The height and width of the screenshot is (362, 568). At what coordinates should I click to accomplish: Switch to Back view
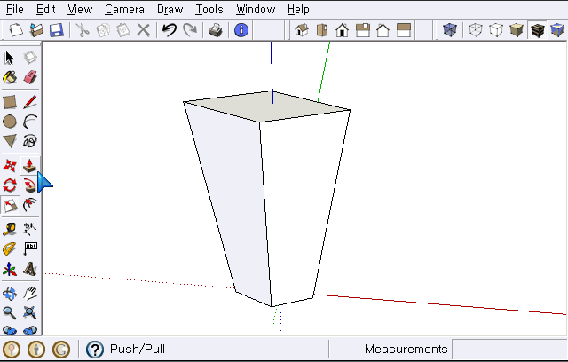(x=383, y=30)
